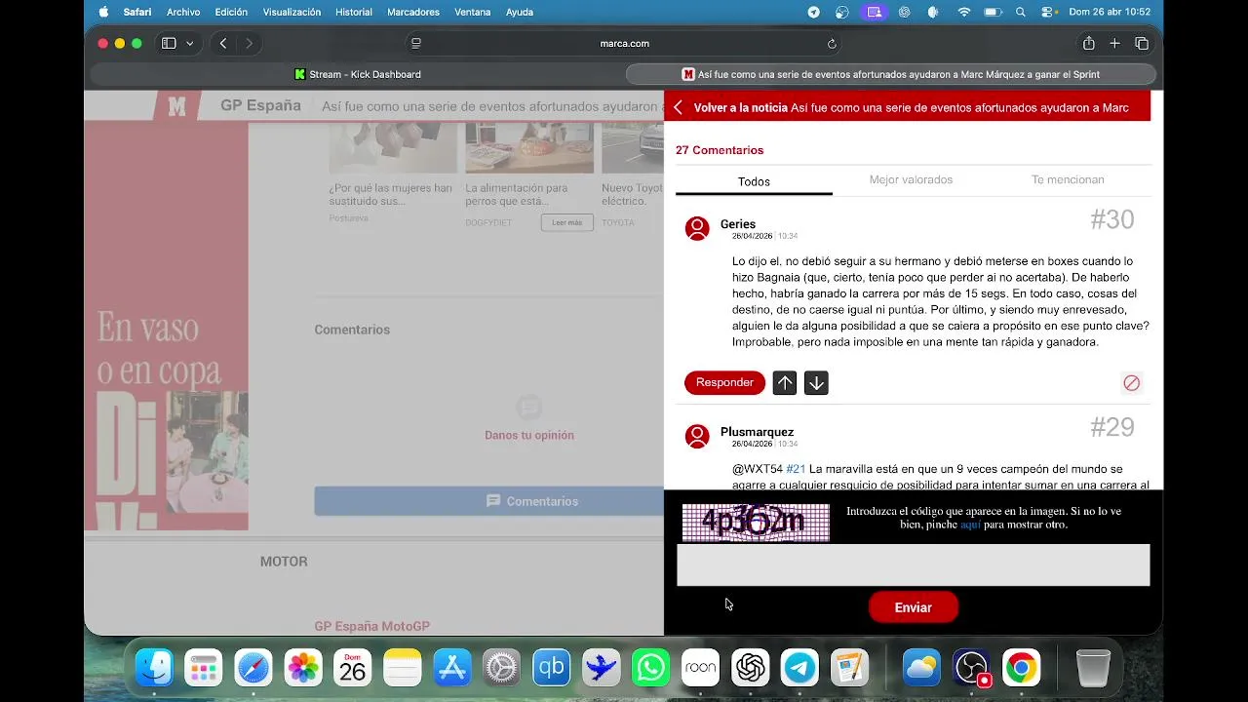Open ChatGPT in the Dock
Screen dimensions: 1248x702
click(750, 668)
